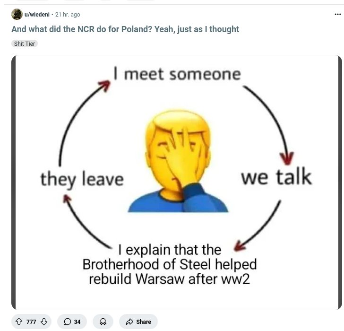The image size is (344, 331).
Task: Click the 34 comments count
Action: [77, 322]
